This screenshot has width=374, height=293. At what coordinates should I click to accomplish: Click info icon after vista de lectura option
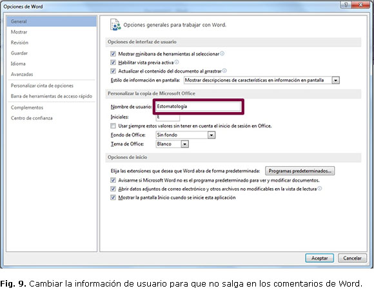(x=320, y=189)
